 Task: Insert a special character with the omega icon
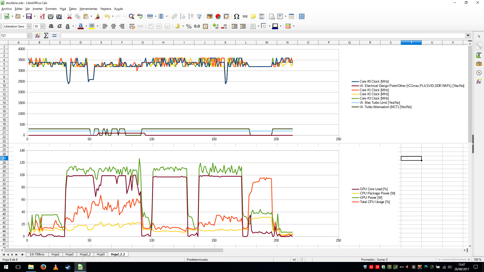[x=236, y=16]
